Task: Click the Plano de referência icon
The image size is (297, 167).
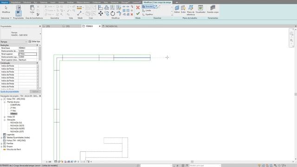Action: tap(191, 10)
